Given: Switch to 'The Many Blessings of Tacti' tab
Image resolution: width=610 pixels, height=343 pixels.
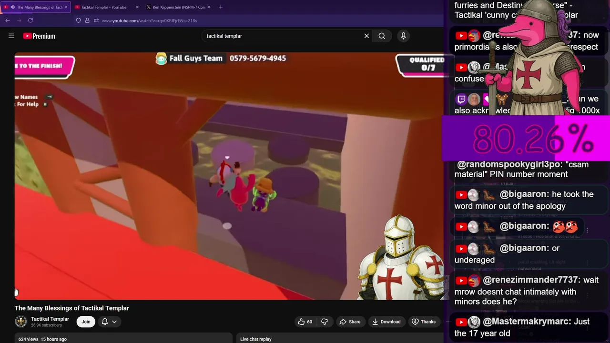Looking at the screenshot, I should (x=36, y=7).
